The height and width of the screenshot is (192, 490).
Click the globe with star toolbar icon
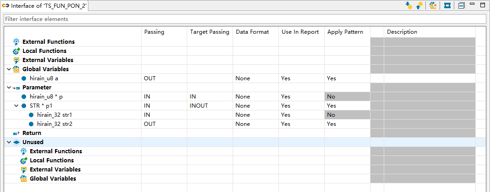433,5
